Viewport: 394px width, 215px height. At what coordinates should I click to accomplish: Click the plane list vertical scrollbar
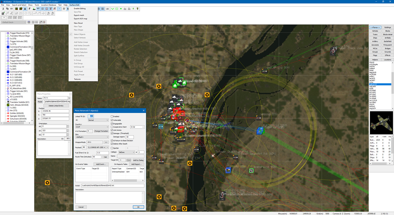[392, 85]
